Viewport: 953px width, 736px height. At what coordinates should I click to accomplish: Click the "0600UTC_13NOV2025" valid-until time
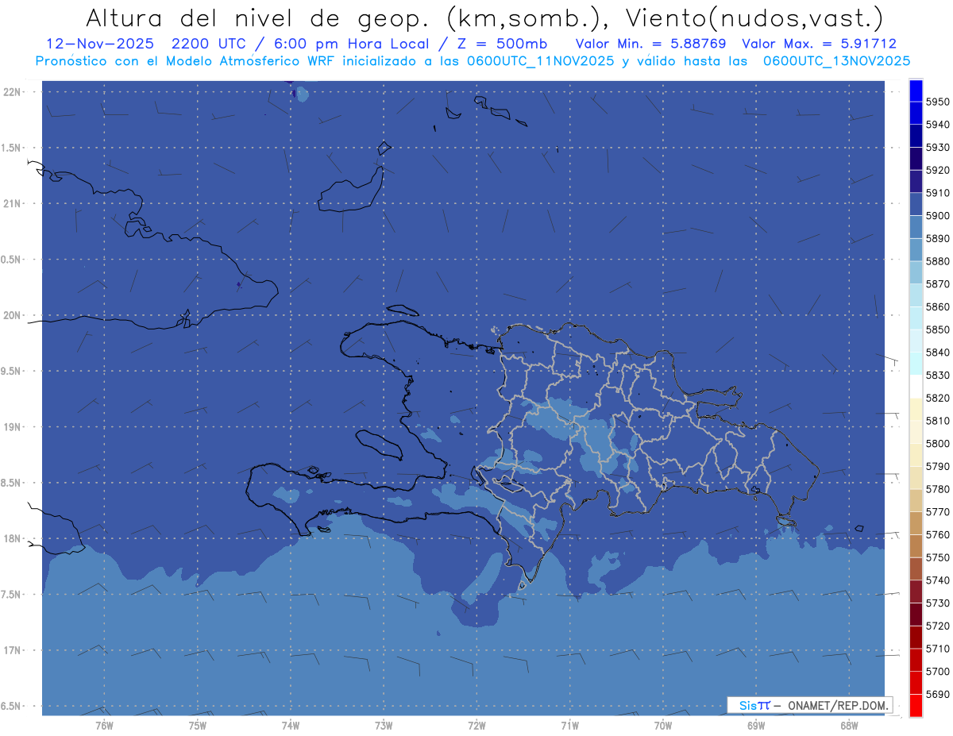[x=836, y=60]
